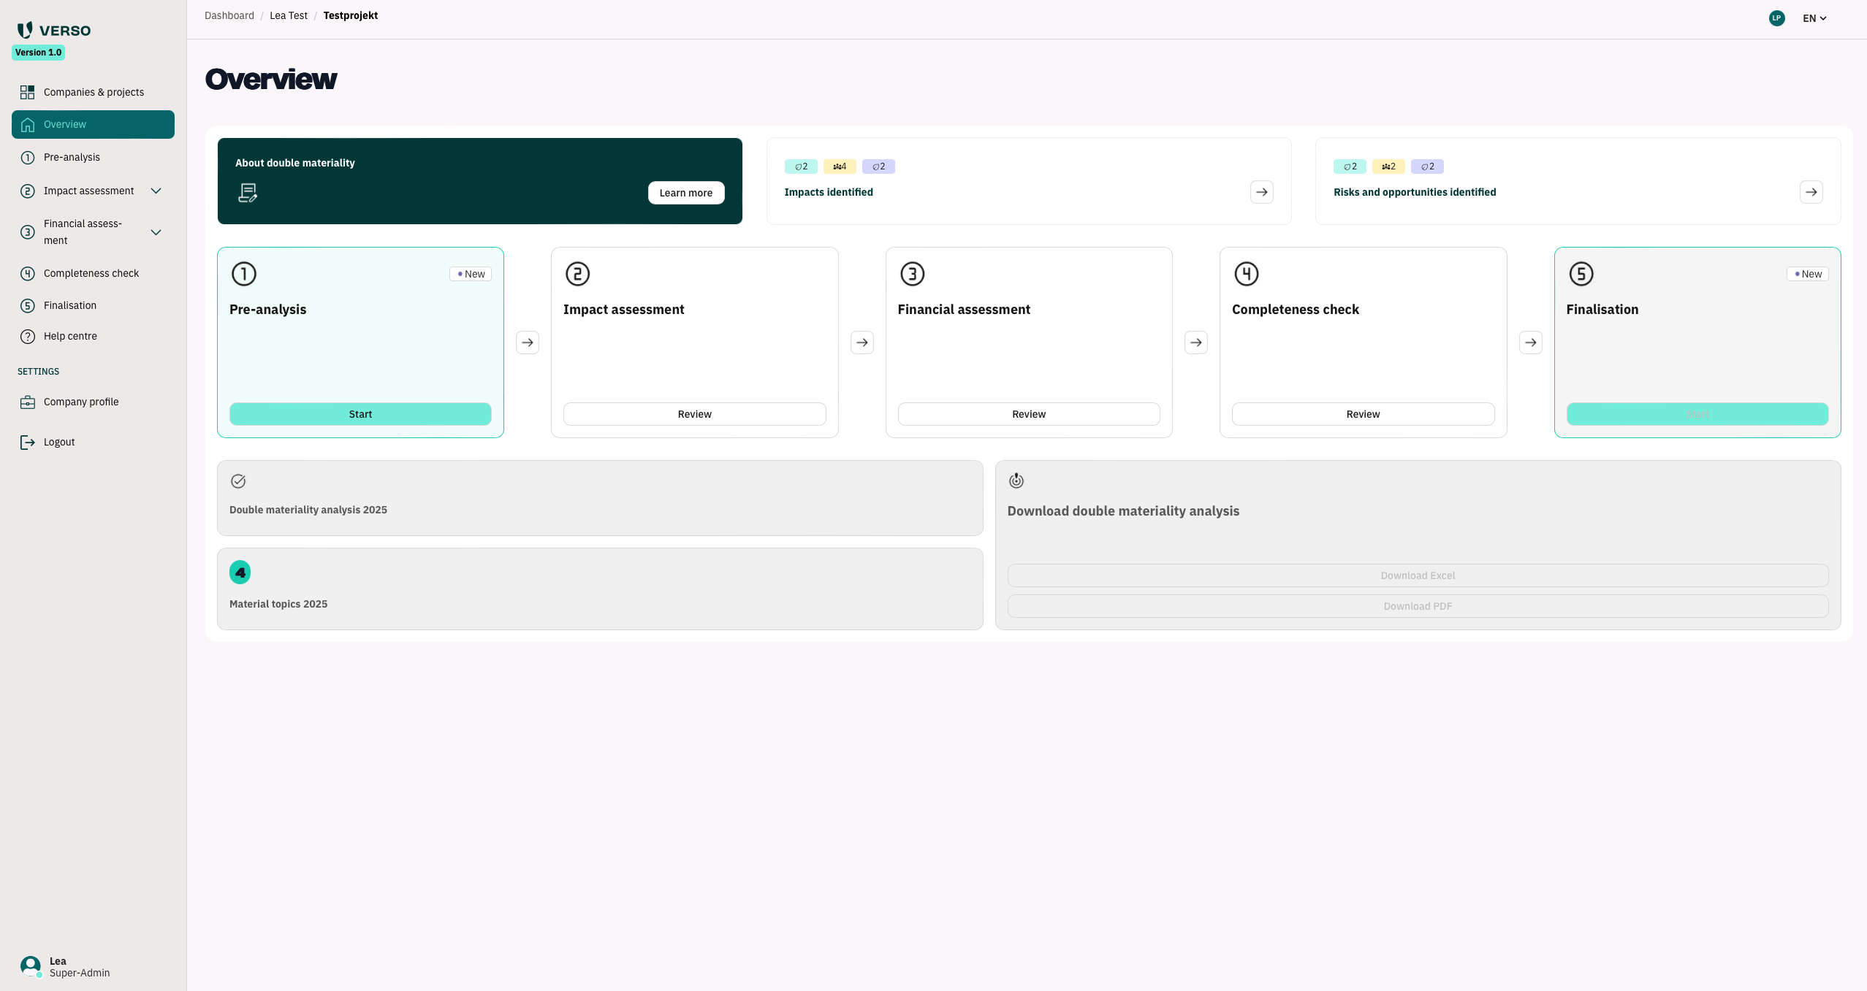1867x991 pixels.
Task: Click the Help centre question mark icon
Action: point(28,337)
